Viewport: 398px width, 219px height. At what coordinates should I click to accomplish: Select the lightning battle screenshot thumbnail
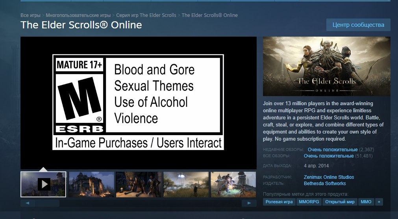coord(233,184)
